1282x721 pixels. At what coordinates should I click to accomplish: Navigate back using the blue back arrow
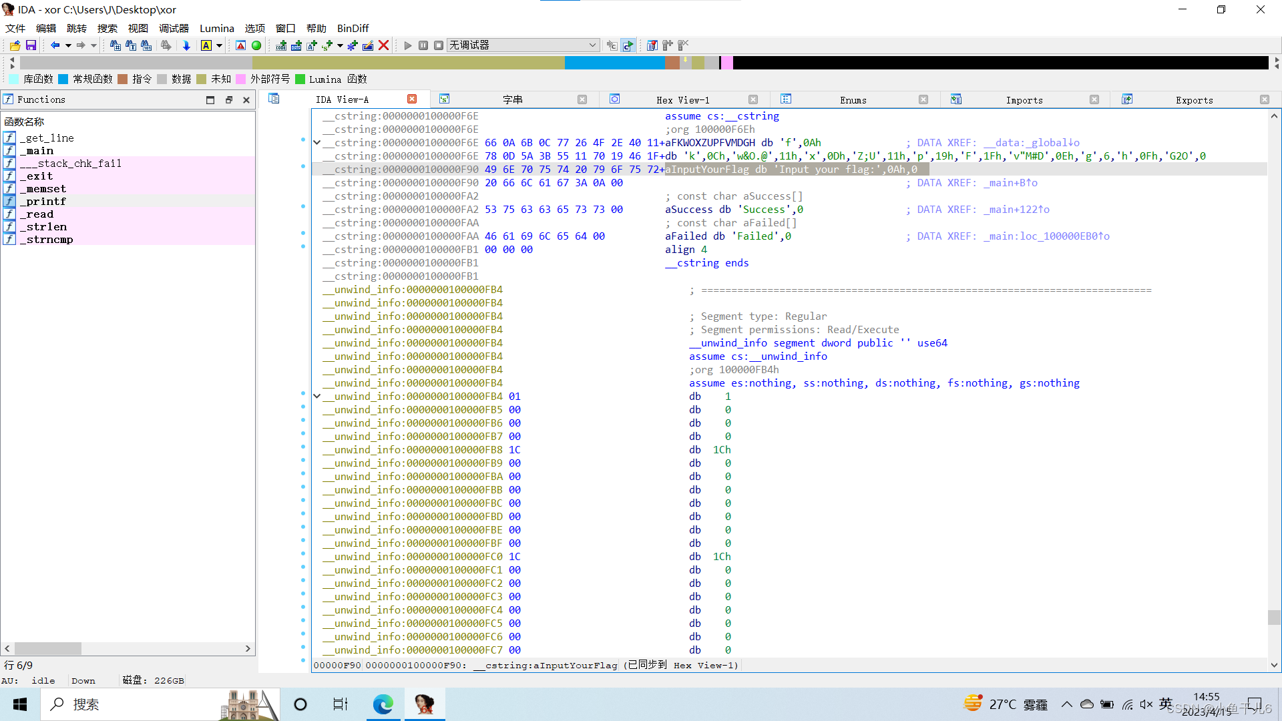tap(55, 45)
